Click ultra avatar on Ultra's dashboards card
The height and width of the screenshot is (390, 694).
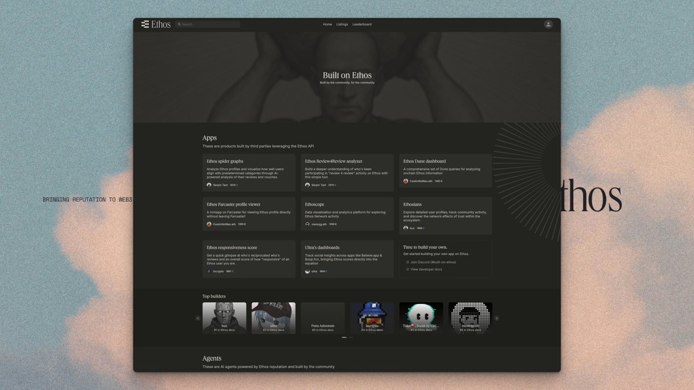point(307,271)
